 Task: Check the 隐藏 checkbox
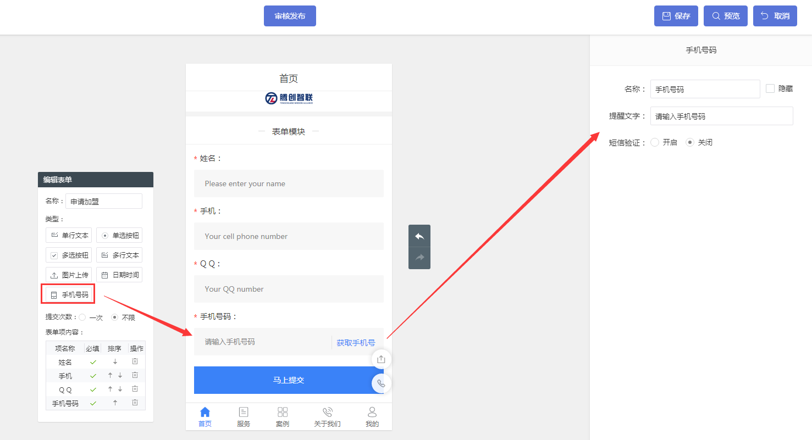coord(770,88)
